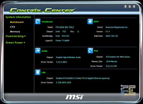Click the BIOS chip icon

click(x=90, y=22)
